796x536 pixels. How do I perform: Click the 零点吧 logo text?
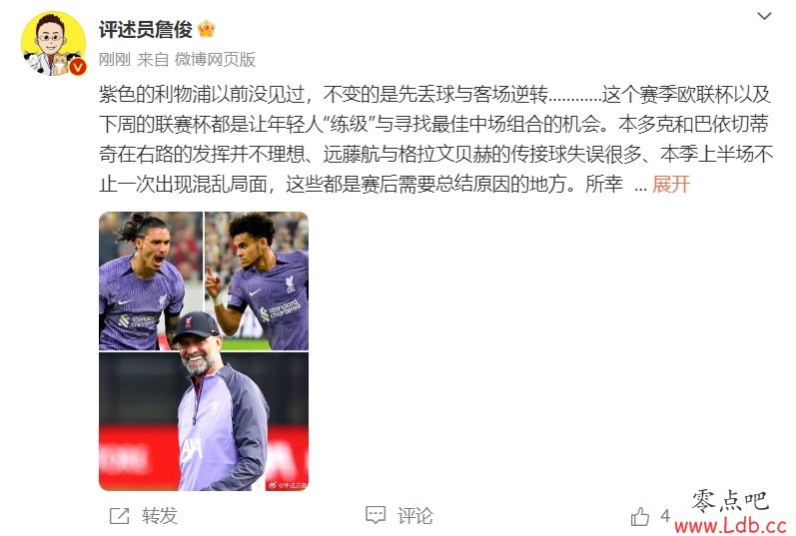coord(730,500)
